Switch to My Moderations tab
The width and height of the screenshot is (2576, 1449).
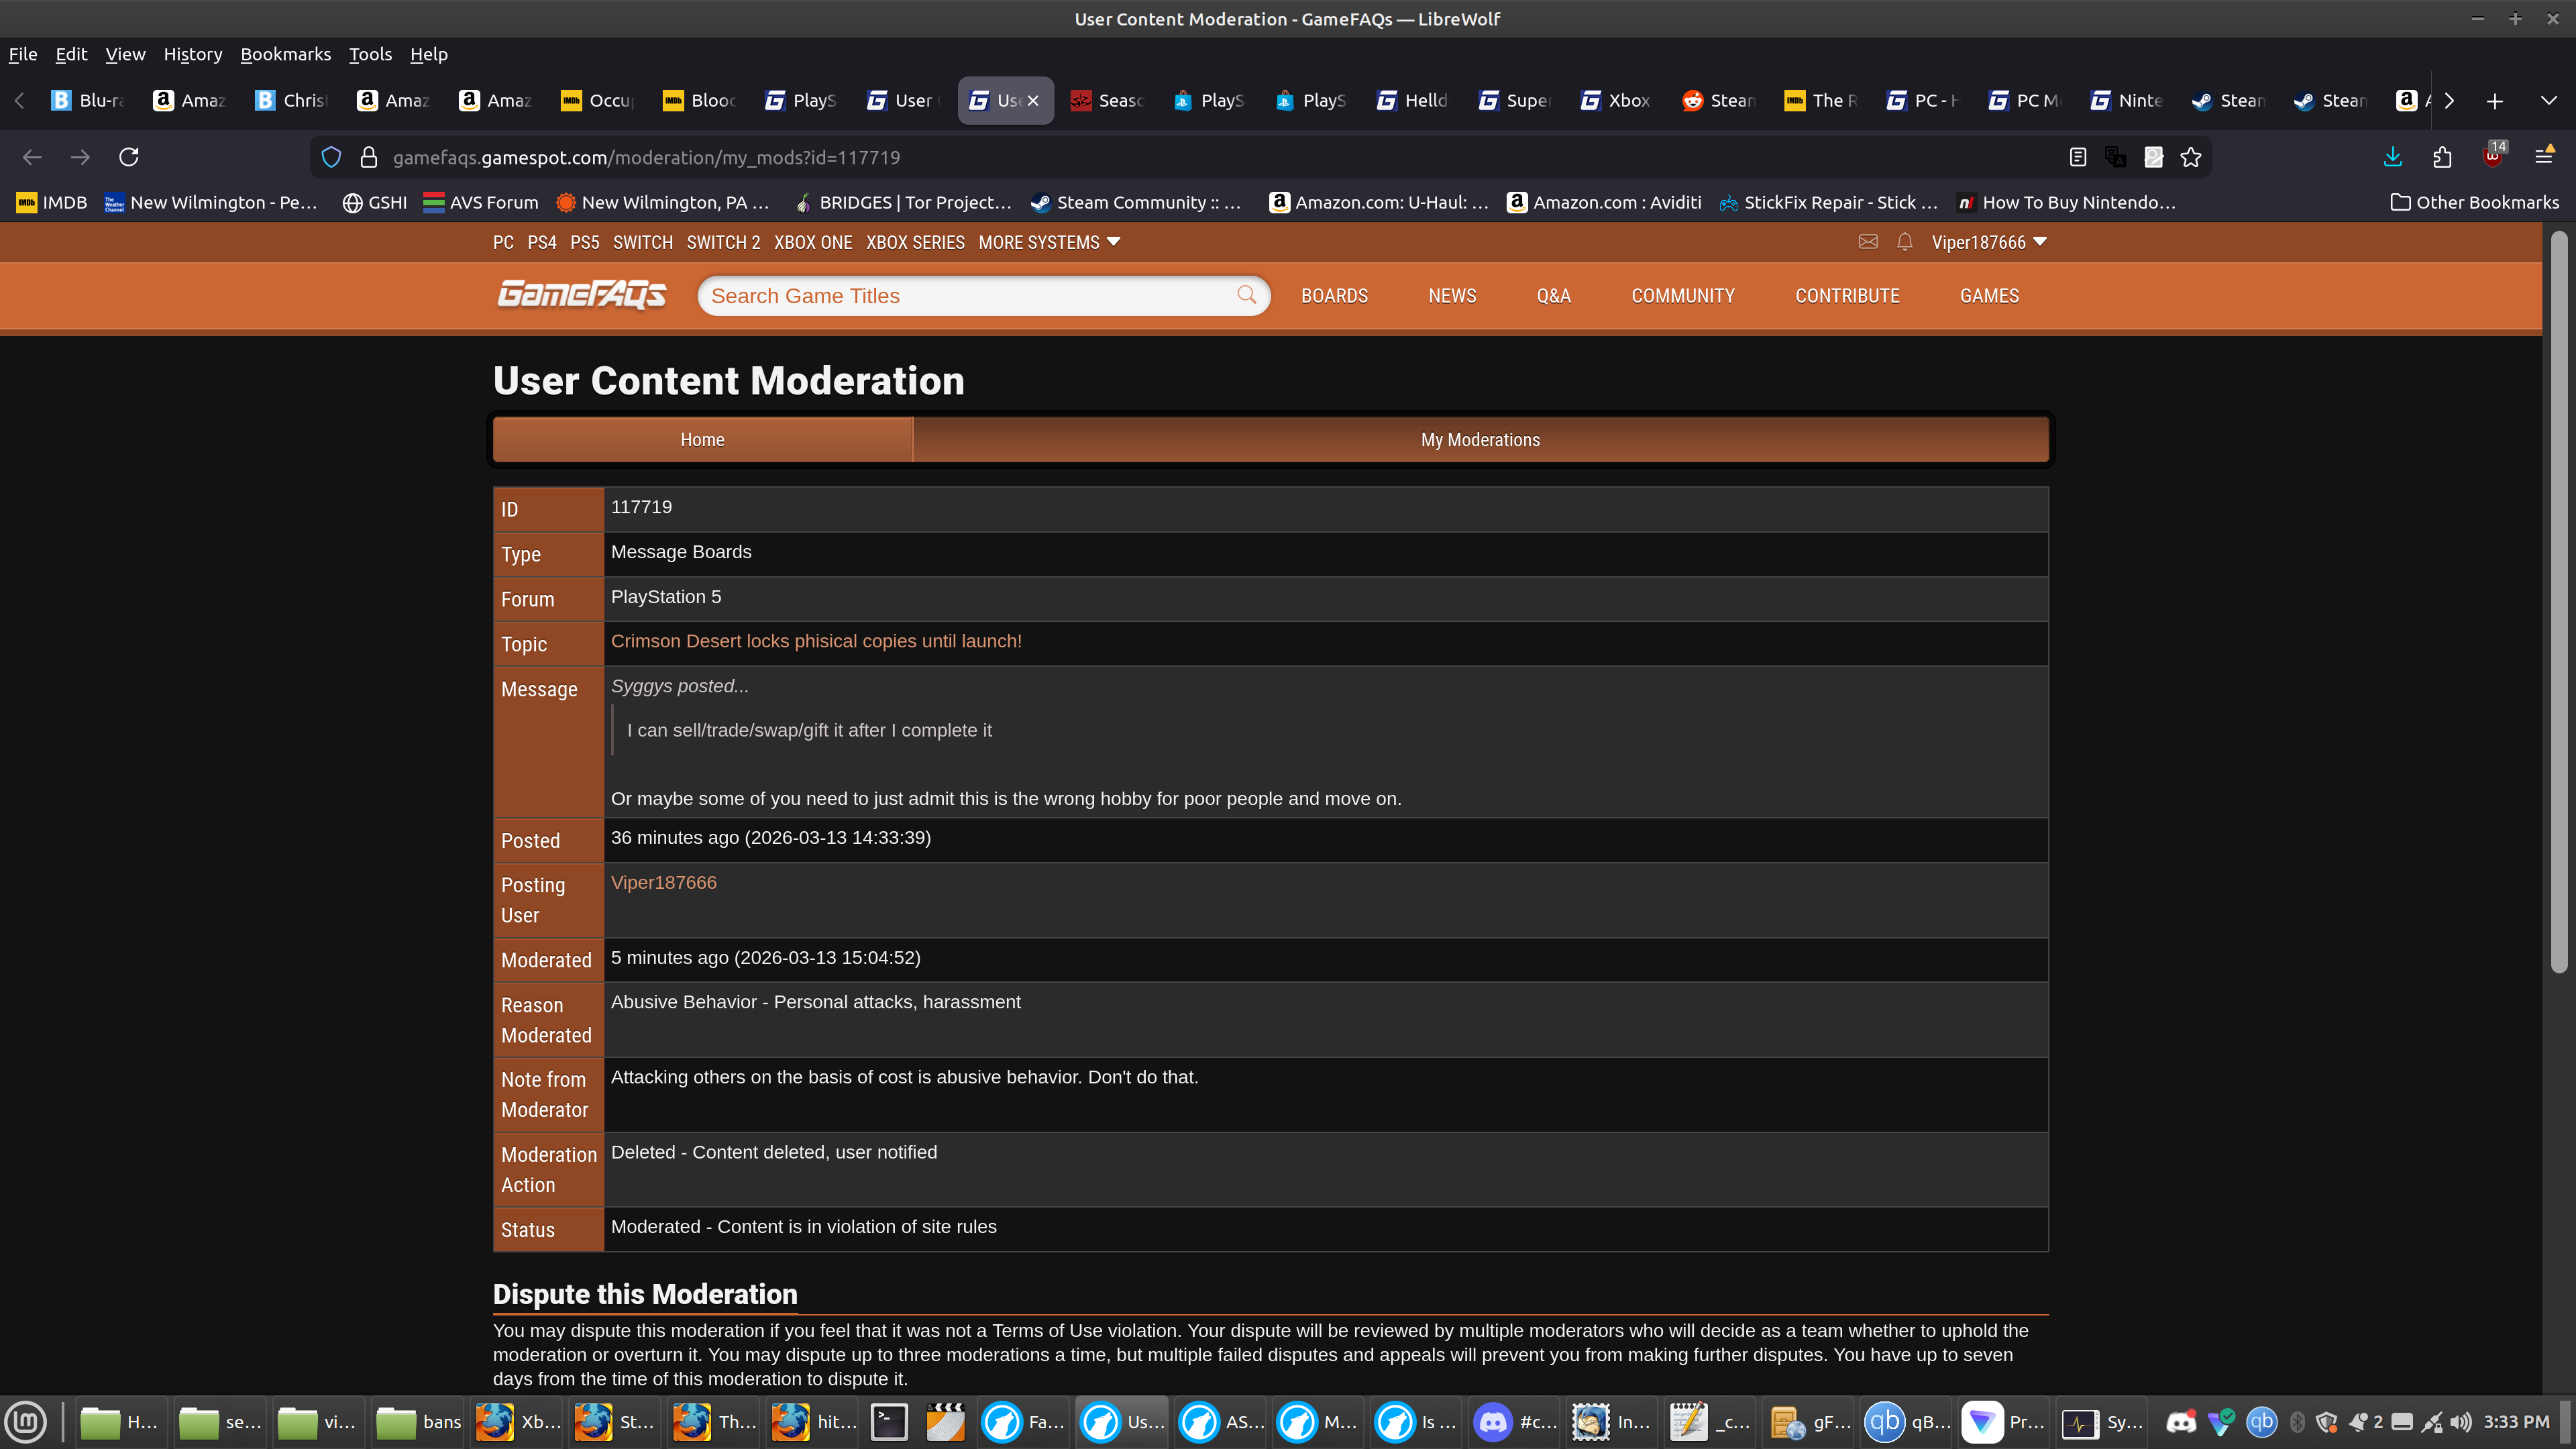pos(1479,440)
